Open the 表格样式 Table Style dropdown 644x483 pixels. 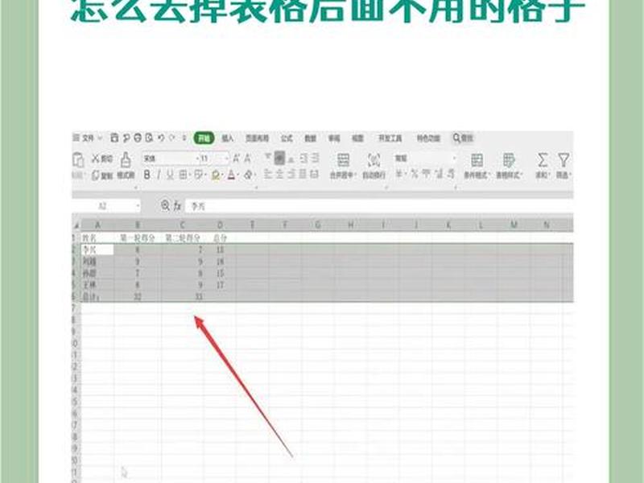tap(510, 167)
